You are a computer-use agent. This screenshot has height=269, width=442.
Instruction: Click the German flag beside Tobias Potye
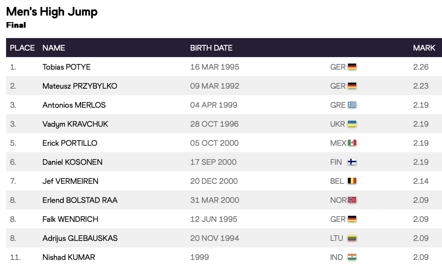352,67
